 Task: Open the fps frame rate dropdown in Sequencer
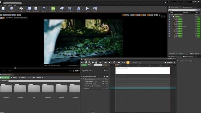(135, 62)
